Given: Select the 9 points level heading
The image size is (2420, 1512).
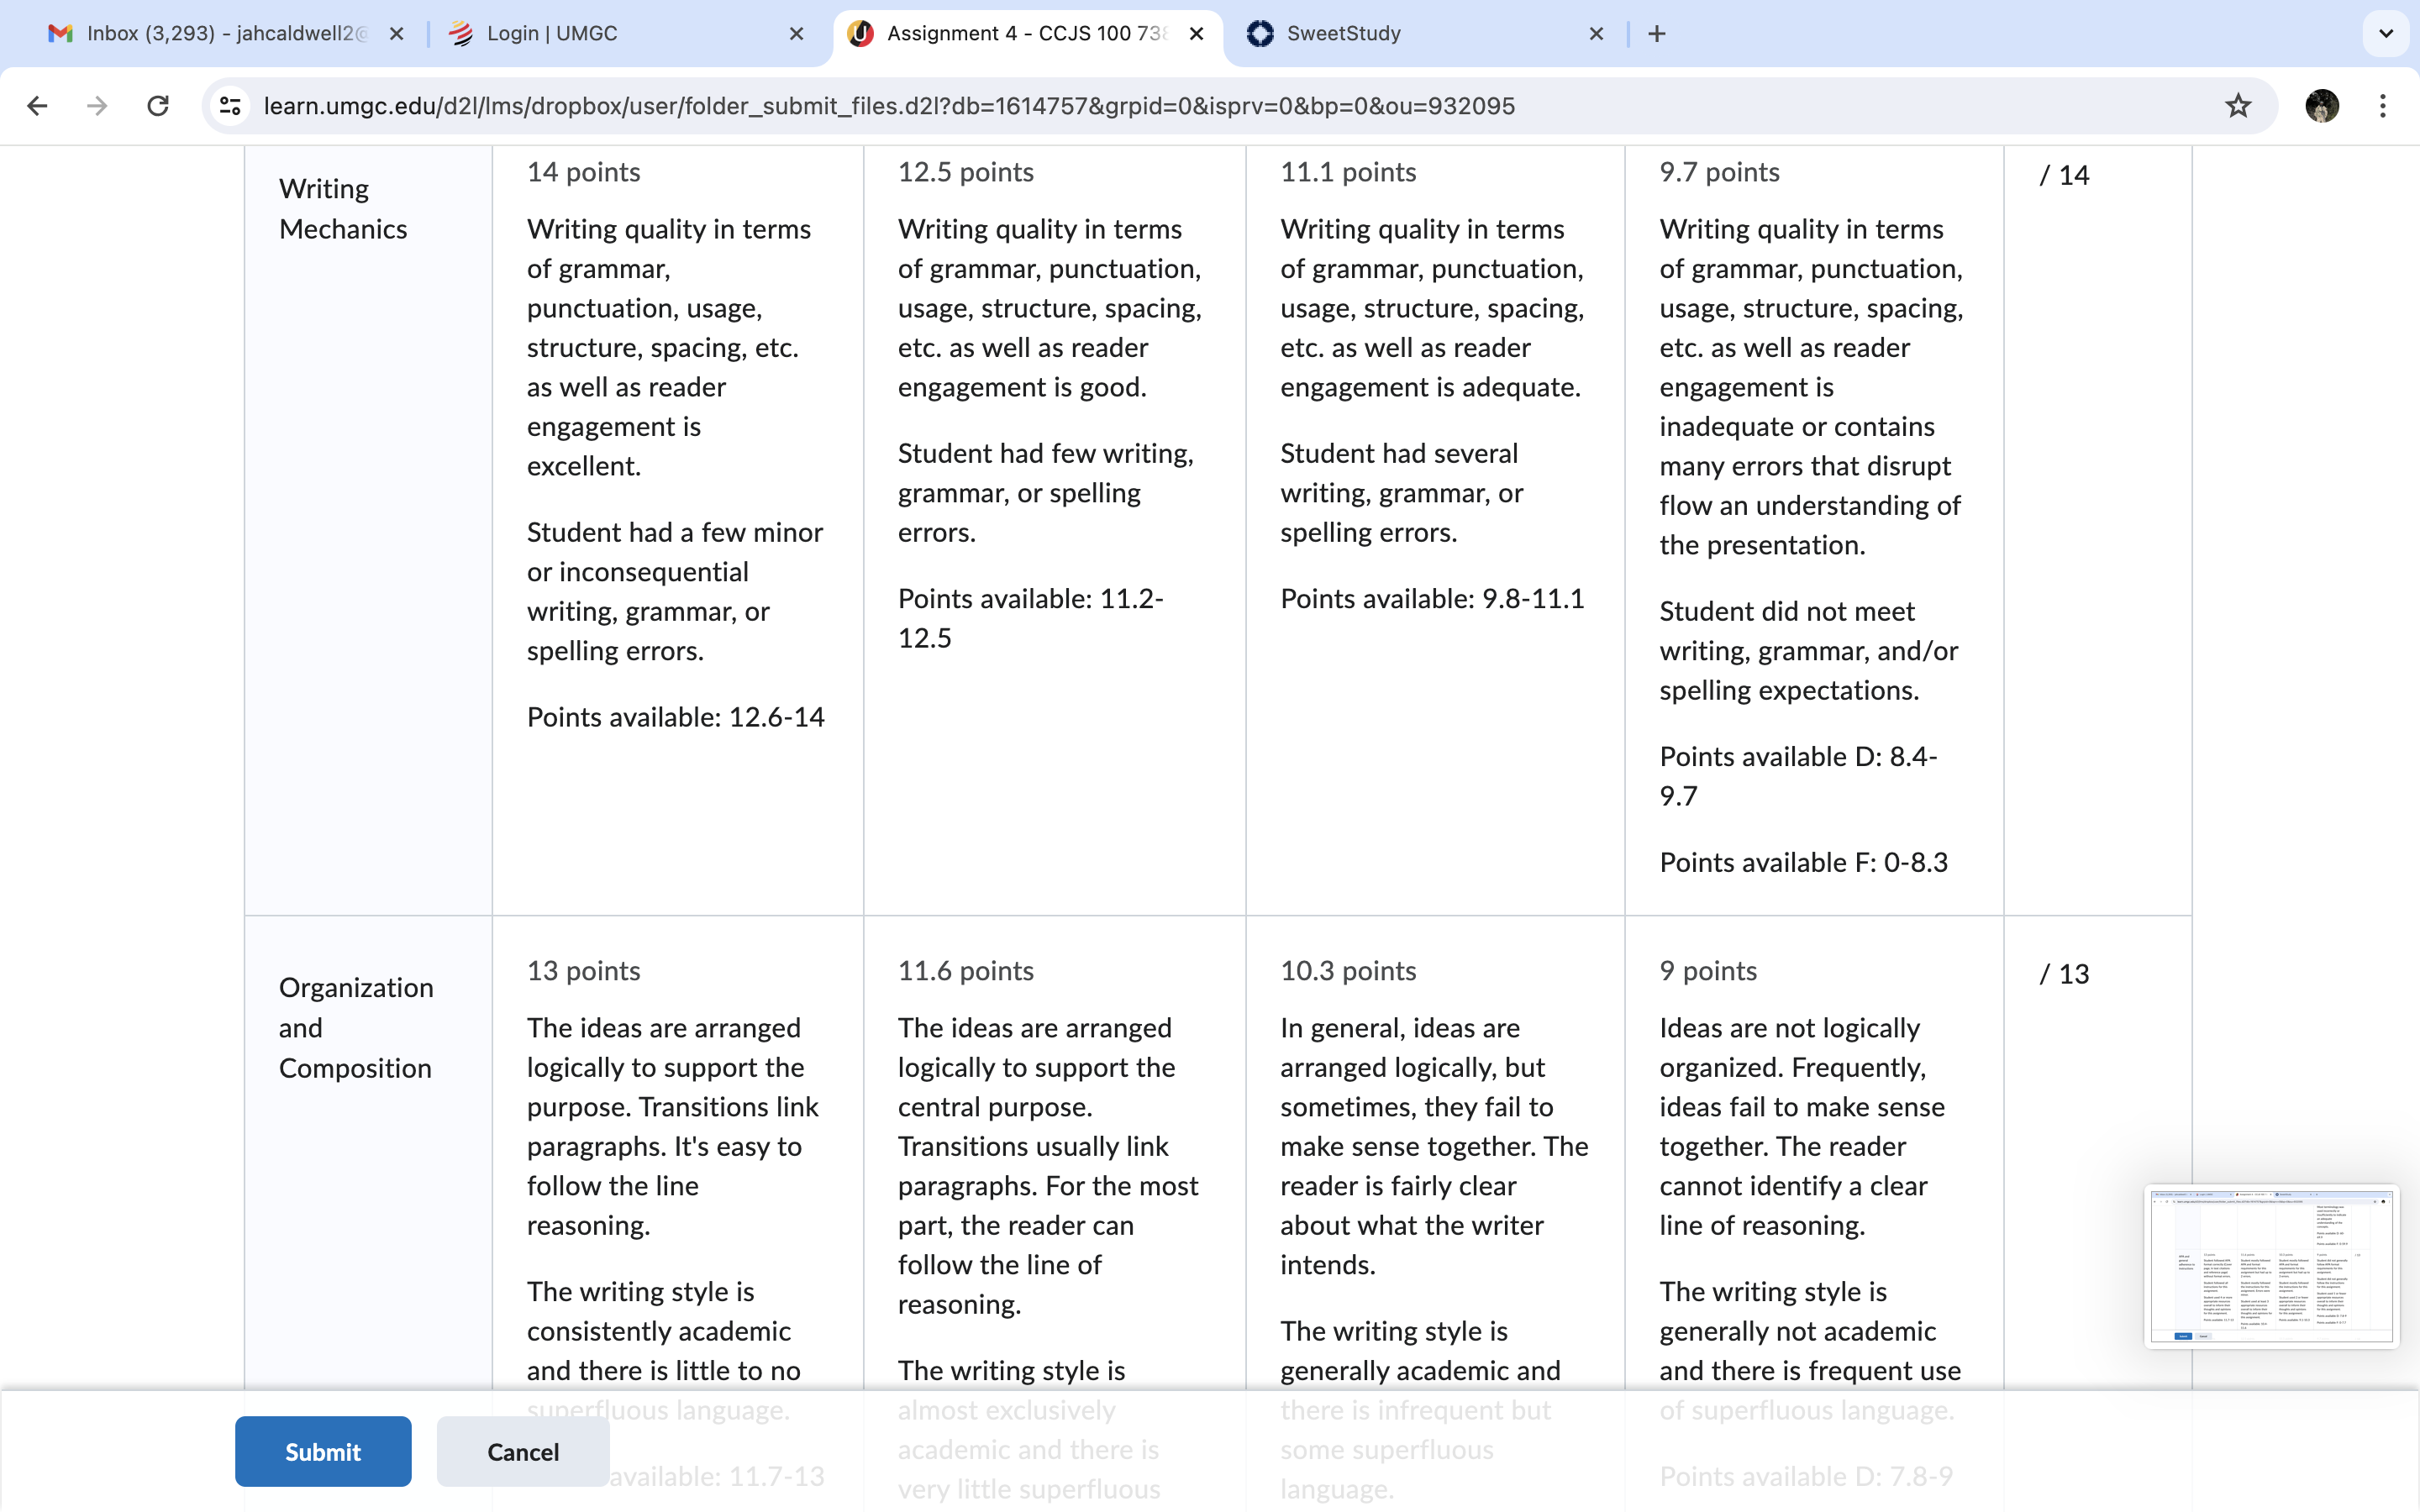Looking at the screenshot, I should (1708, 971).
